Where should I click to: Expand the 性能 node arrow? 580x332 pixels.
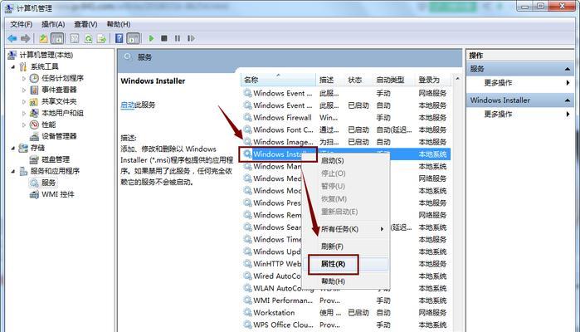[x=24, y=124]
